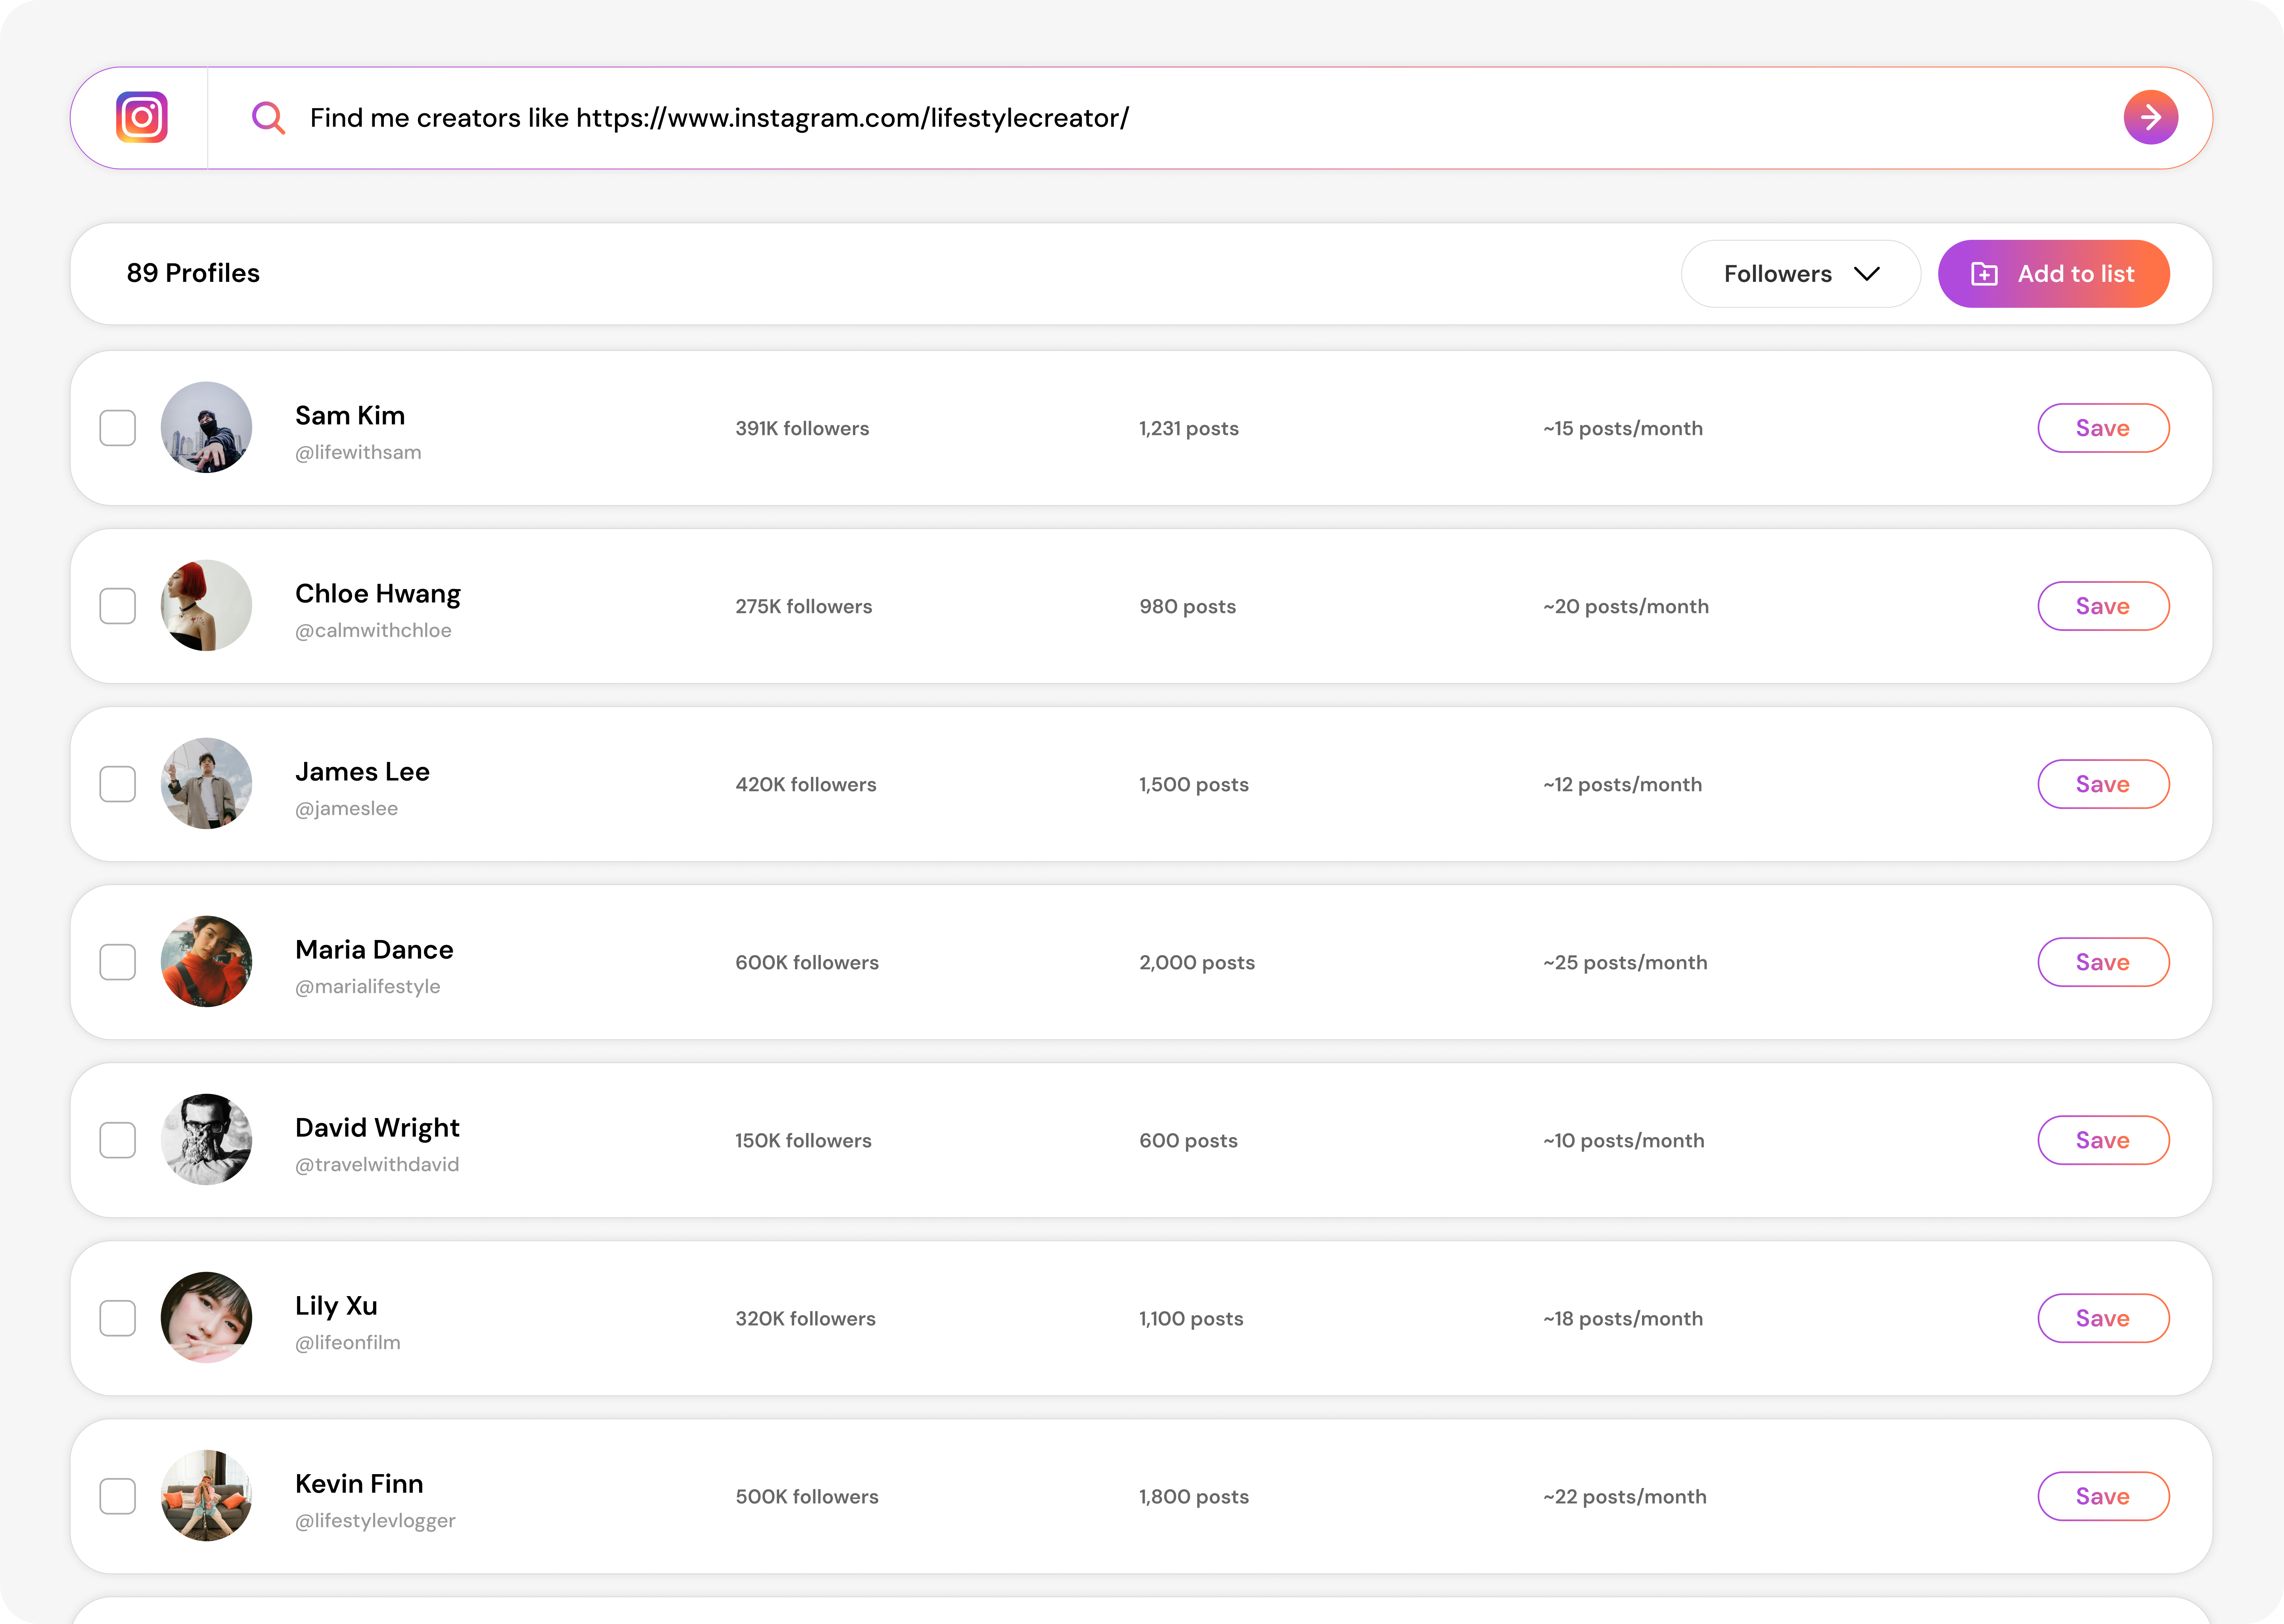Image resolution: width=2284 pixels, height=1624 pixels.
Task: Save Kevin Finn's profile
Action: (x=2103, y=1496)
